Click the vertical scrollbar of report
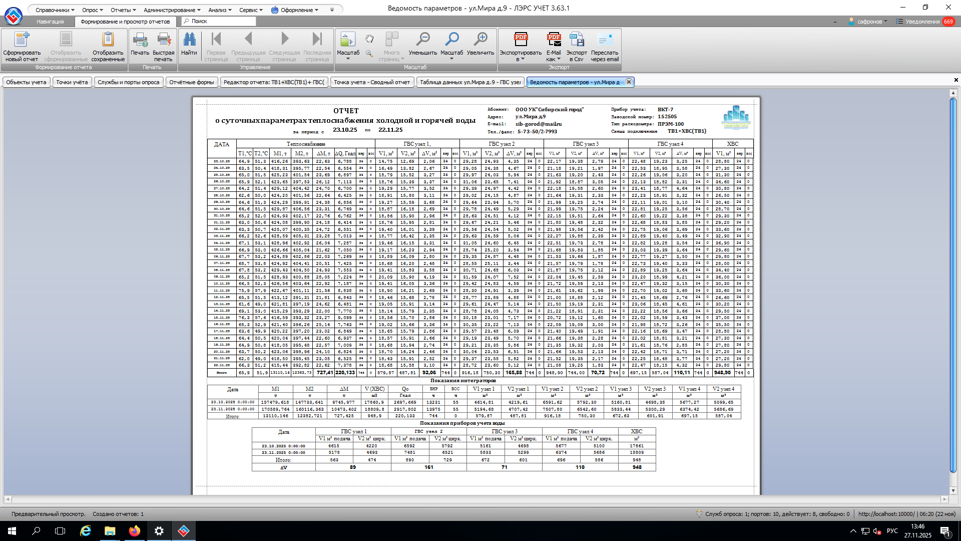 [953, 286]
